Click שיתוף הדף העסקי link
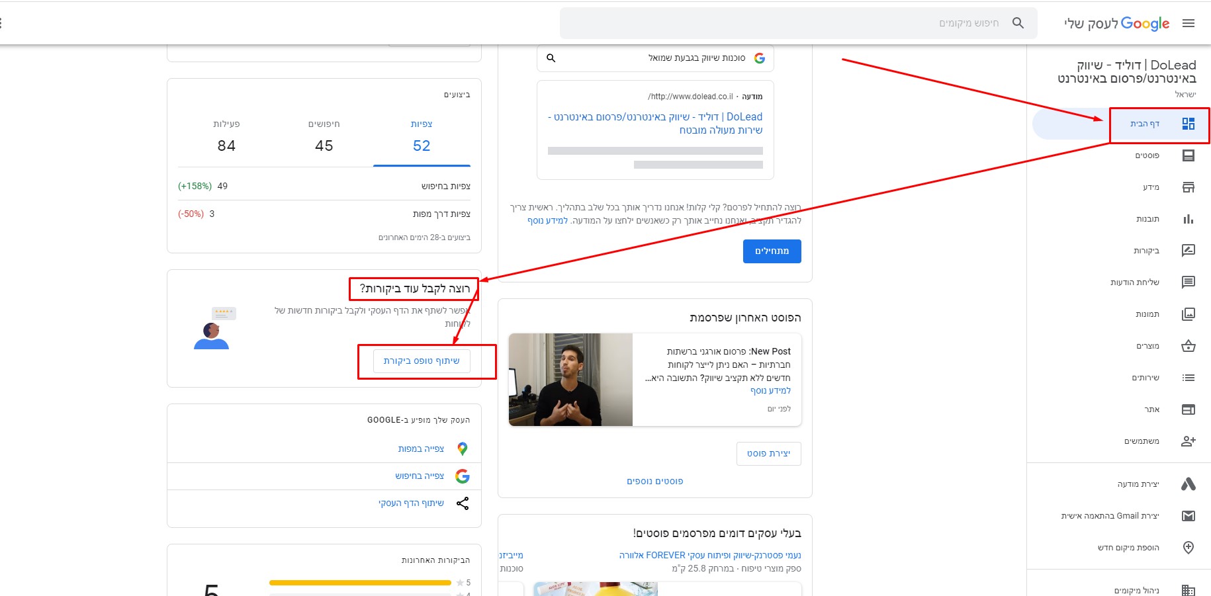Screen dimensions: 1211x596 pos(411,503)
